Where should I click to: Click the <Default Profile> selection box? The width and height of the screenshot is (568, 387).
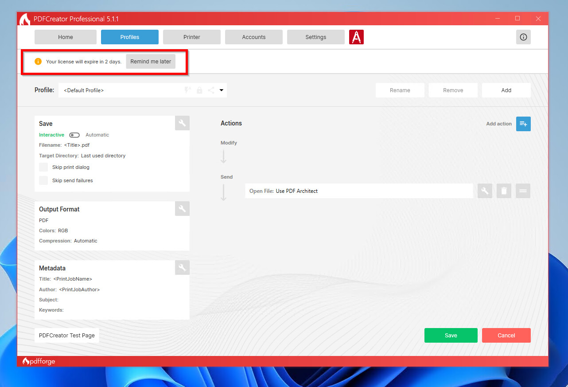click(x=143, y=90)
